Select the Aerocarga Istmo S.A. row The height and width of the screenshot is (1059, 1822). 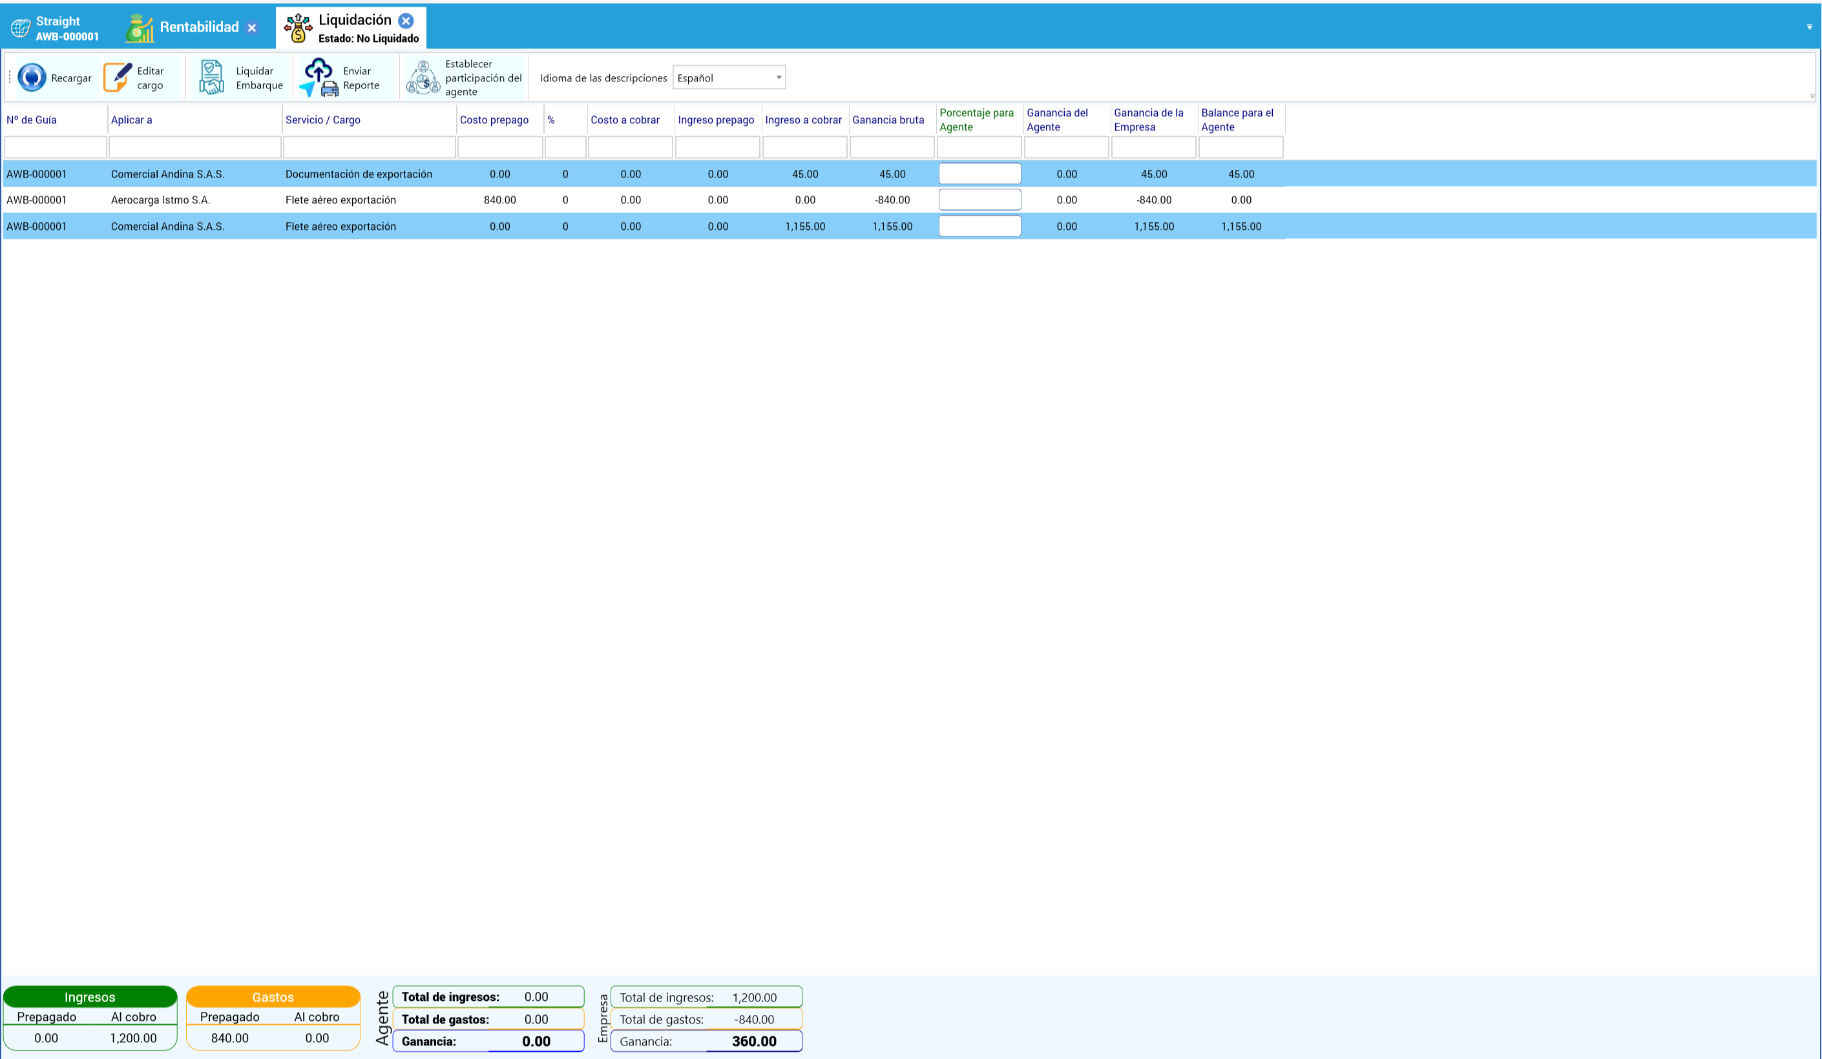910,200
